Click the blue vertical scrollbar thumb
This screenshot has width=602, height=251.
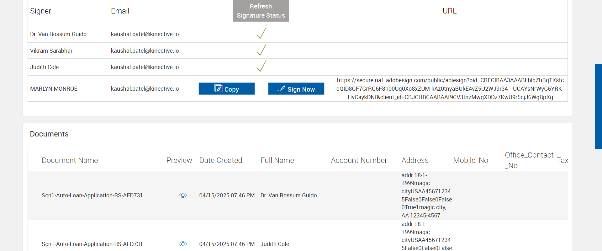pyautogui.click(x=598, y=107)
